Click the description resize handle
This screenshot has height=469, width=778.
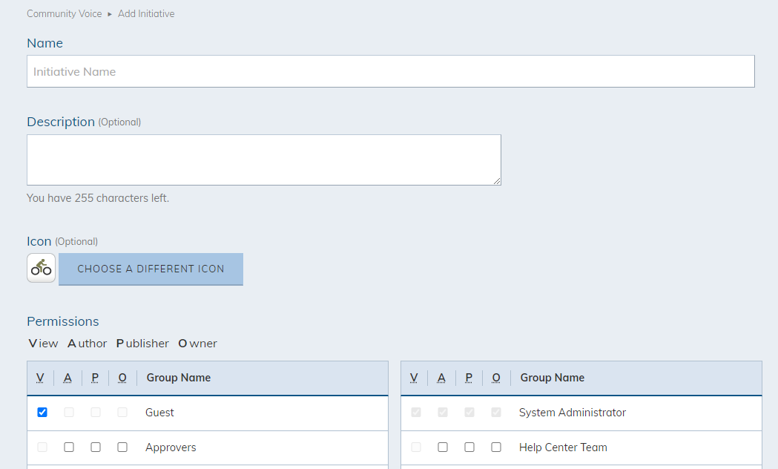[497, 181]
